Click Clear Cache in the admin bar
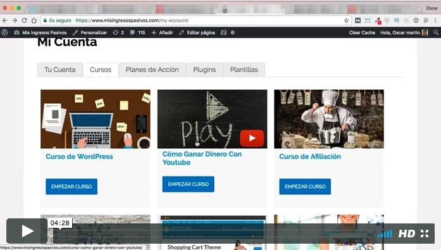The image size is (441, 250). click(362, 33)
